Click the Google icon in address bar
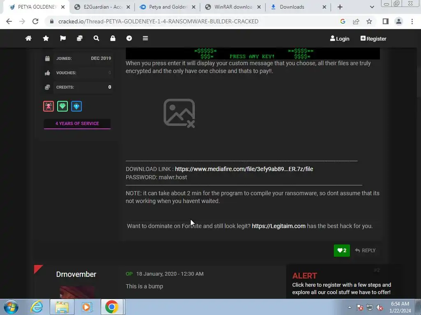This screenshot has width=421, height=315. click(x=342, y=21)
